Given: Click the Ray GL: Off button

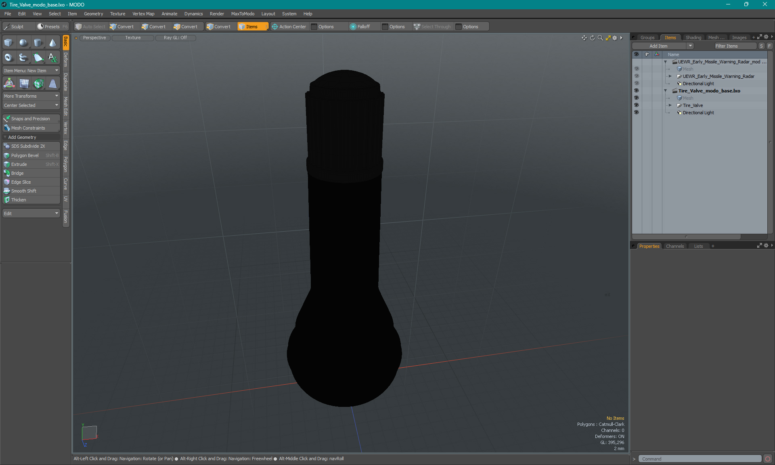Looking at the screenshot, I should point(175,38).
